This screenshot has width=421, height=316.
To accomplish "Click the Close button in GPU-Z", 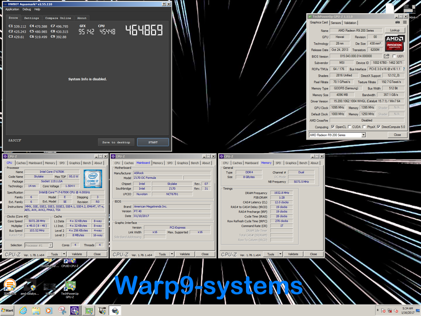I will 397,135.
